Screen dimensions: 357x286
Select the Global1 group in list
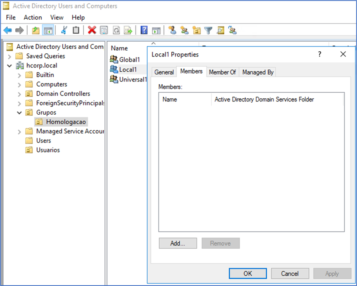tap(129, 59)
